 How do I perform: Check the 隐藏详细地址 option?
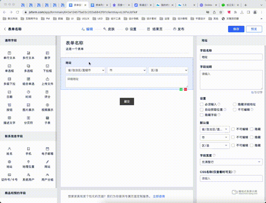tap(234, 104)
